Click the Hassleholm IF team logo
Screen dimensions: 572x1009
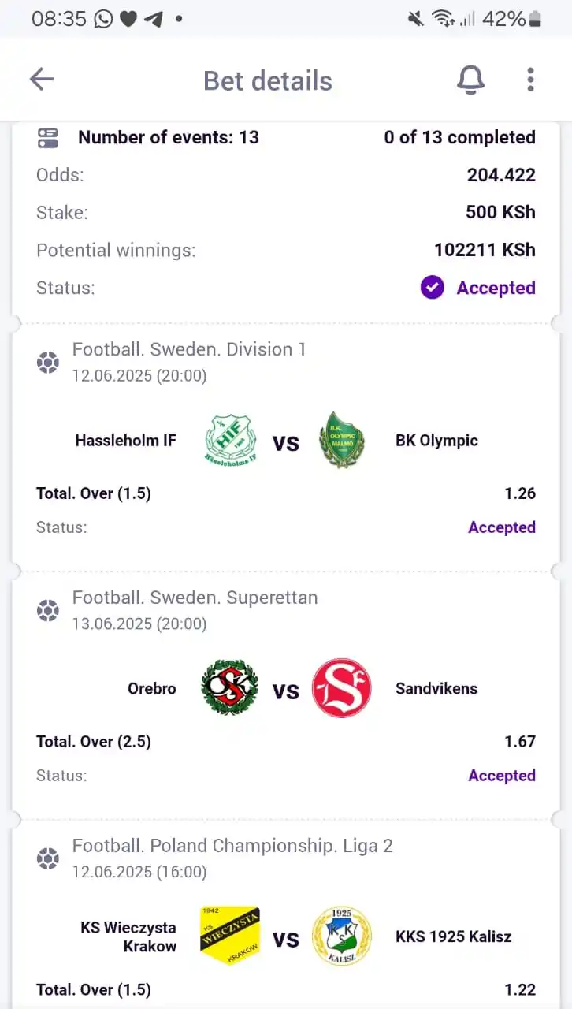point(230,441)
